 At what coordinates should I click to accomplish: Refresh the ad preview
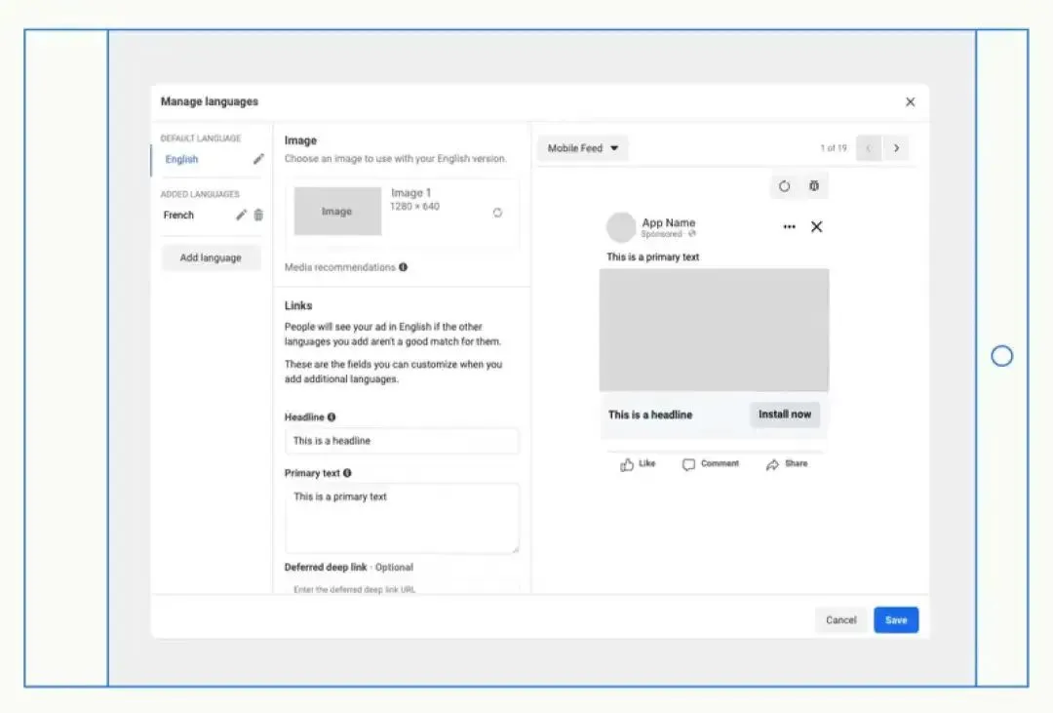pyautogui.click(x=784, y=186)
